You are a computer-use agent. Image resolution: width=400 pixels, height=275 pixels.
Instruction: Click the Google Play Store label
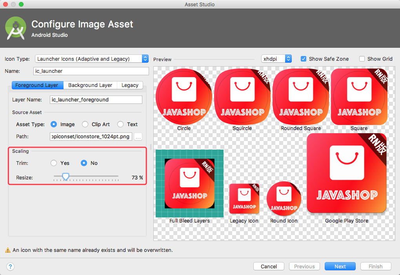[347, 221]
